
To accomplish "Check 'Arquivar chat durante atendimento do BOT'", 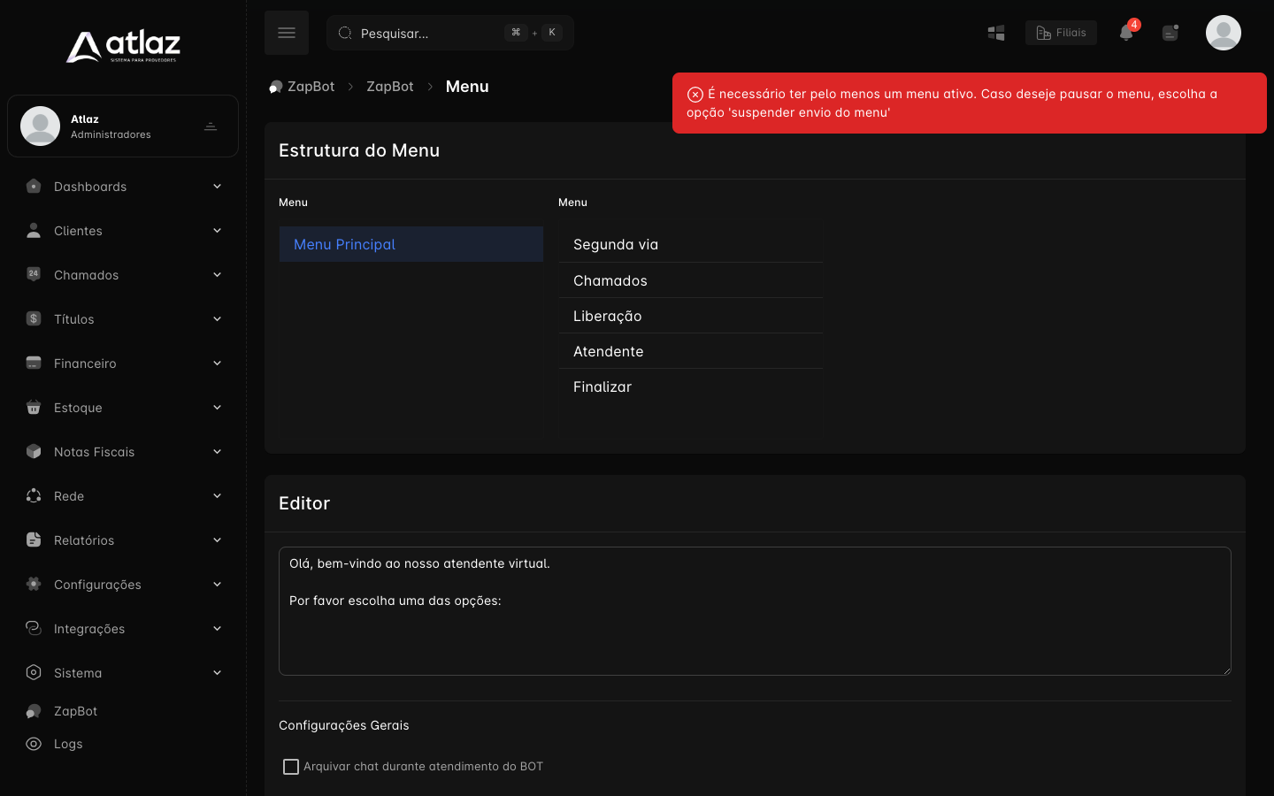I will (291, 767).
